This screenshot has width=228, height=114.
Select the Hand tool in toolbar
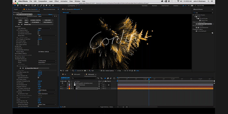[18, 5]
